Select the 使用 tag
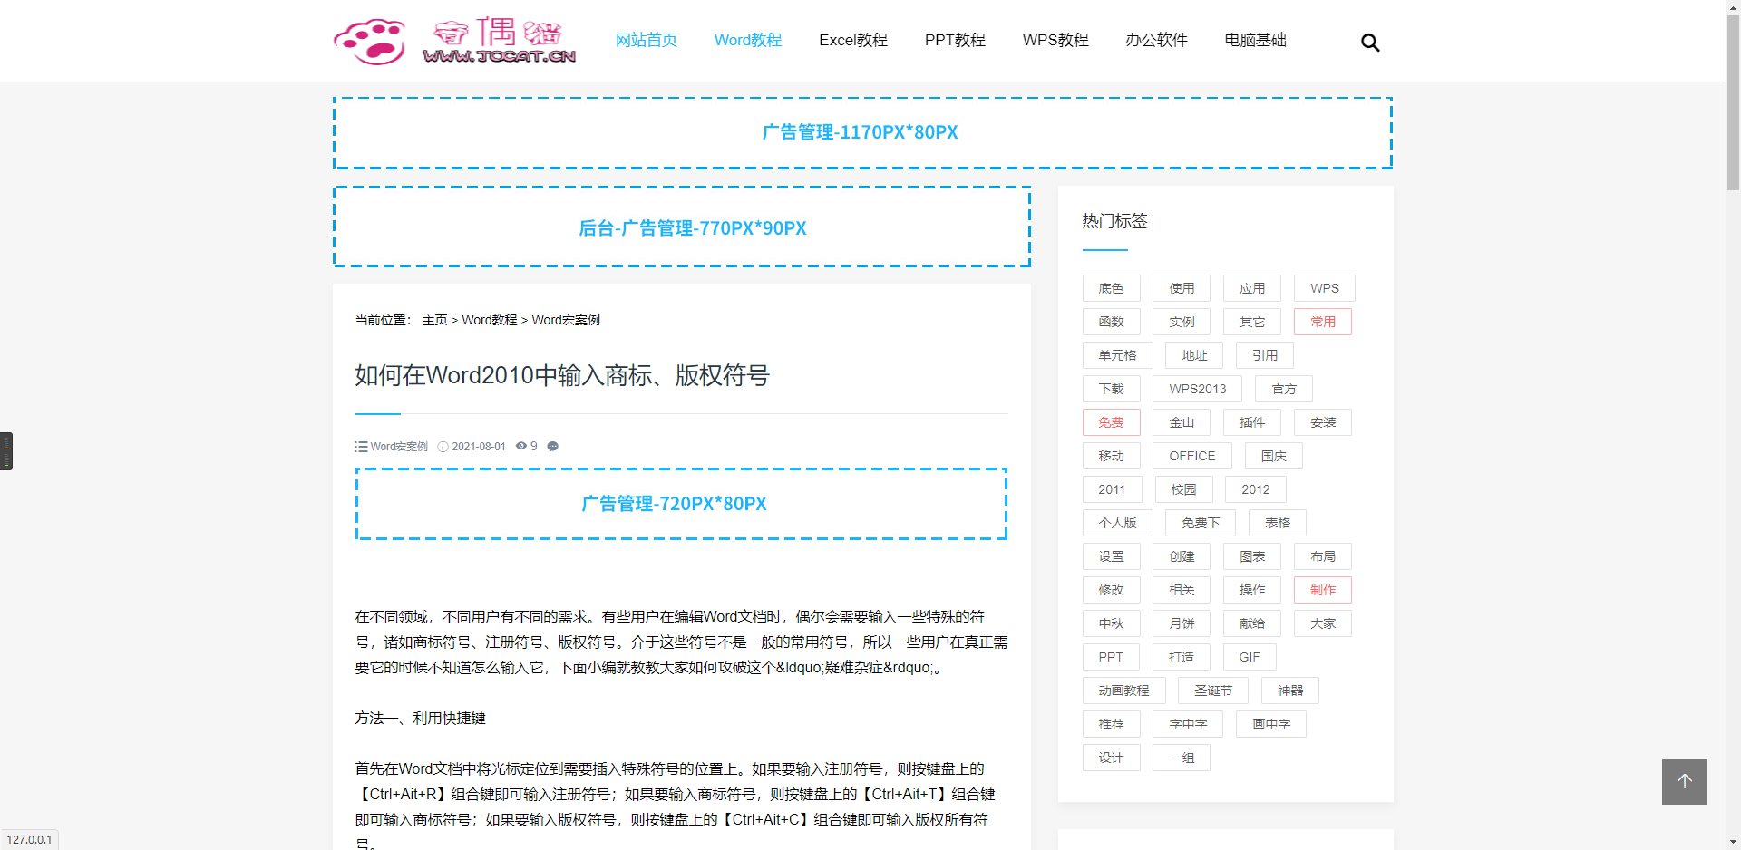The image size is (1741, 850). point(1182,288)
